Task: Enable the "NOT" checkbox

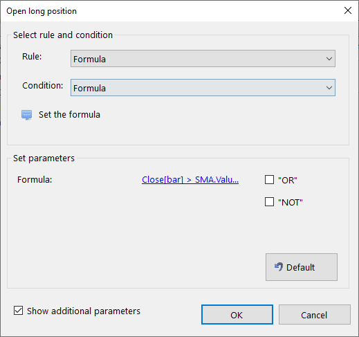Action: [269, 202]
